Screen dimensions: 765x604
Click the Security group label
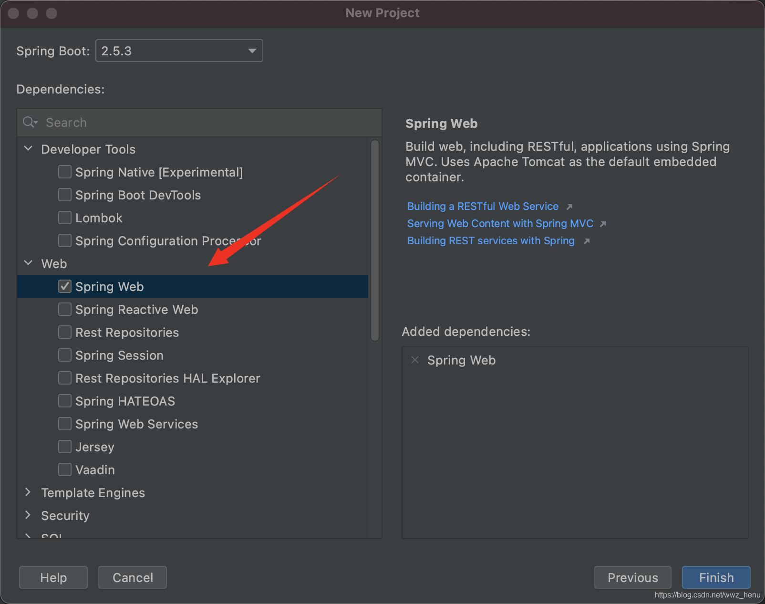pyautogui.click(x=65, y=516)
